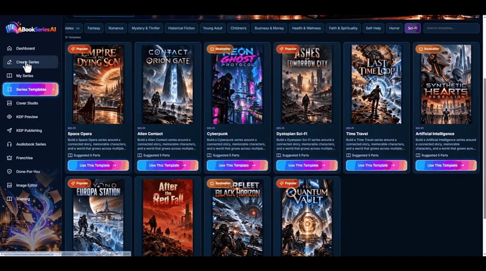Open the Neon Ghost Protocol cover image
Image resolution: width=486 pixels, height=271 pixels.
click(237, 84)
